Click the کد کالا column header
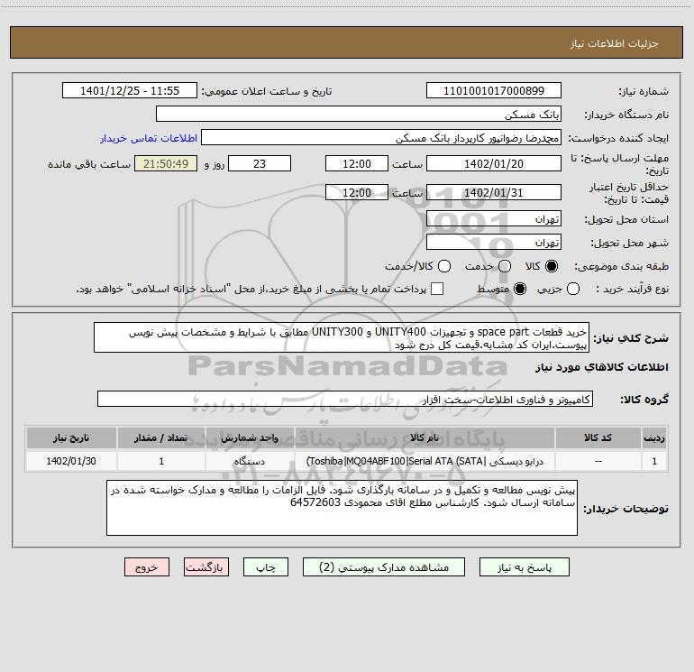Viewport: 694px width, 672px height. point(598,437)
